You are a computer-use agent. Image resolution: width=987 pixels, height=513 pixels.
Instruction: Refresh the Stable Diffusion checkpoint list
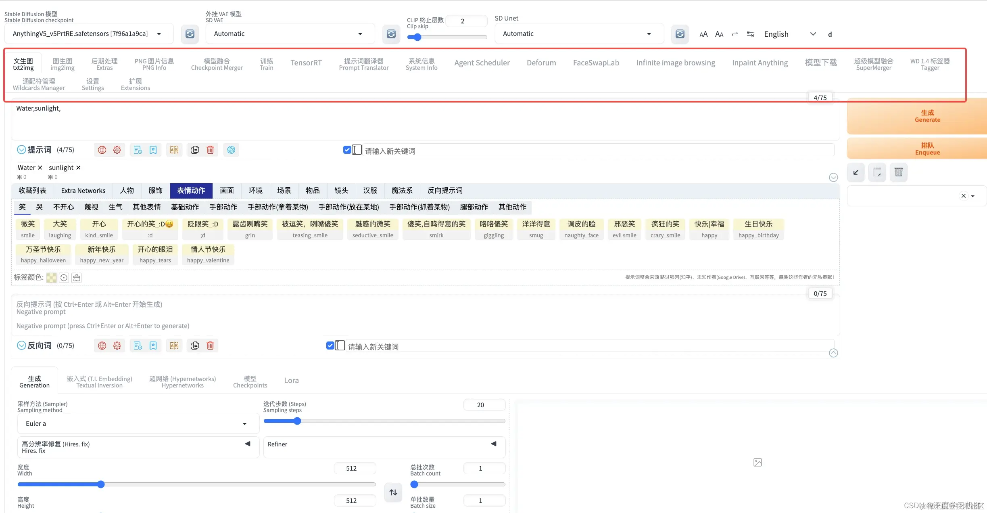click(x=190, y=34)
